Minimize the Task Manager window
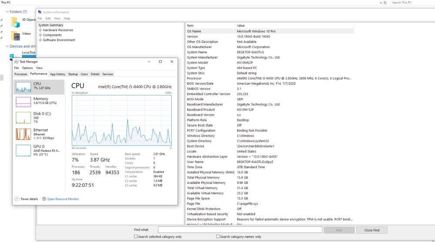Image resolution: width=435 pixels, height=242 pixels. [x=149, y=62]
